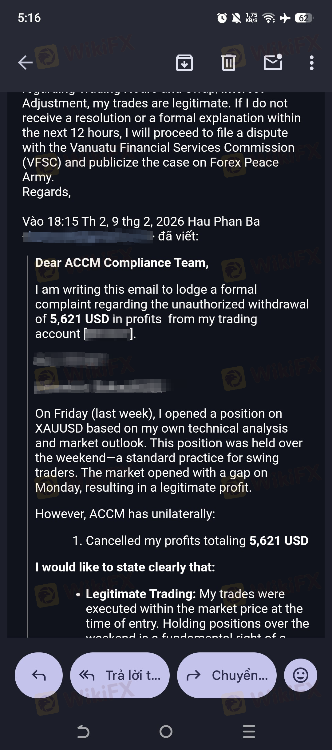Screen dimensions: 332x750
Task: Tap the 5:16 clock in status bar
Action: point(29,18)
